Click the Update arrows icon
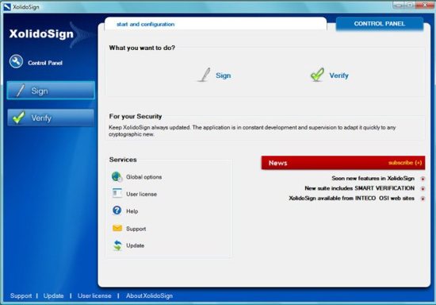436x305 pixels. pos(117,245)
